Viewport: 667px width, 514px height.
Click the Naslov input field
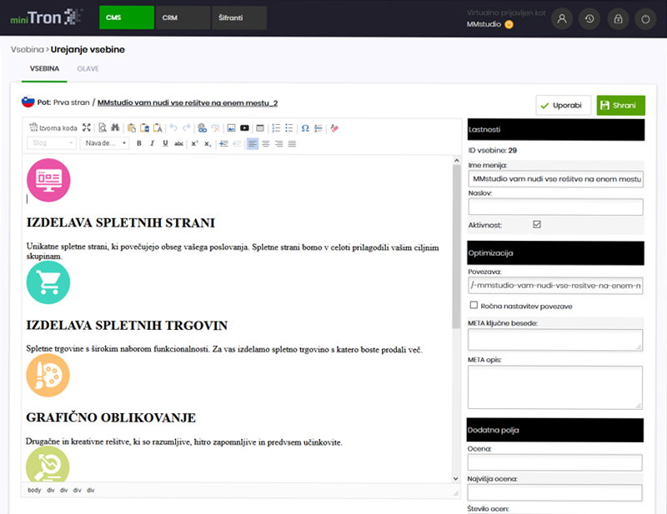pyautogui.click(x=555, y=207)
